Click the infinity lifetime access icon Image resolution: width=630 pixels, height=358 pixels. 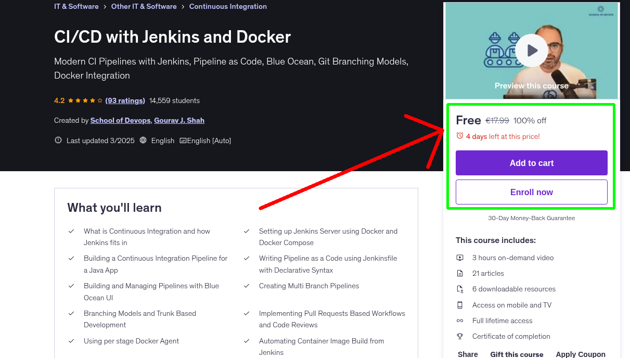pos(460,321)
